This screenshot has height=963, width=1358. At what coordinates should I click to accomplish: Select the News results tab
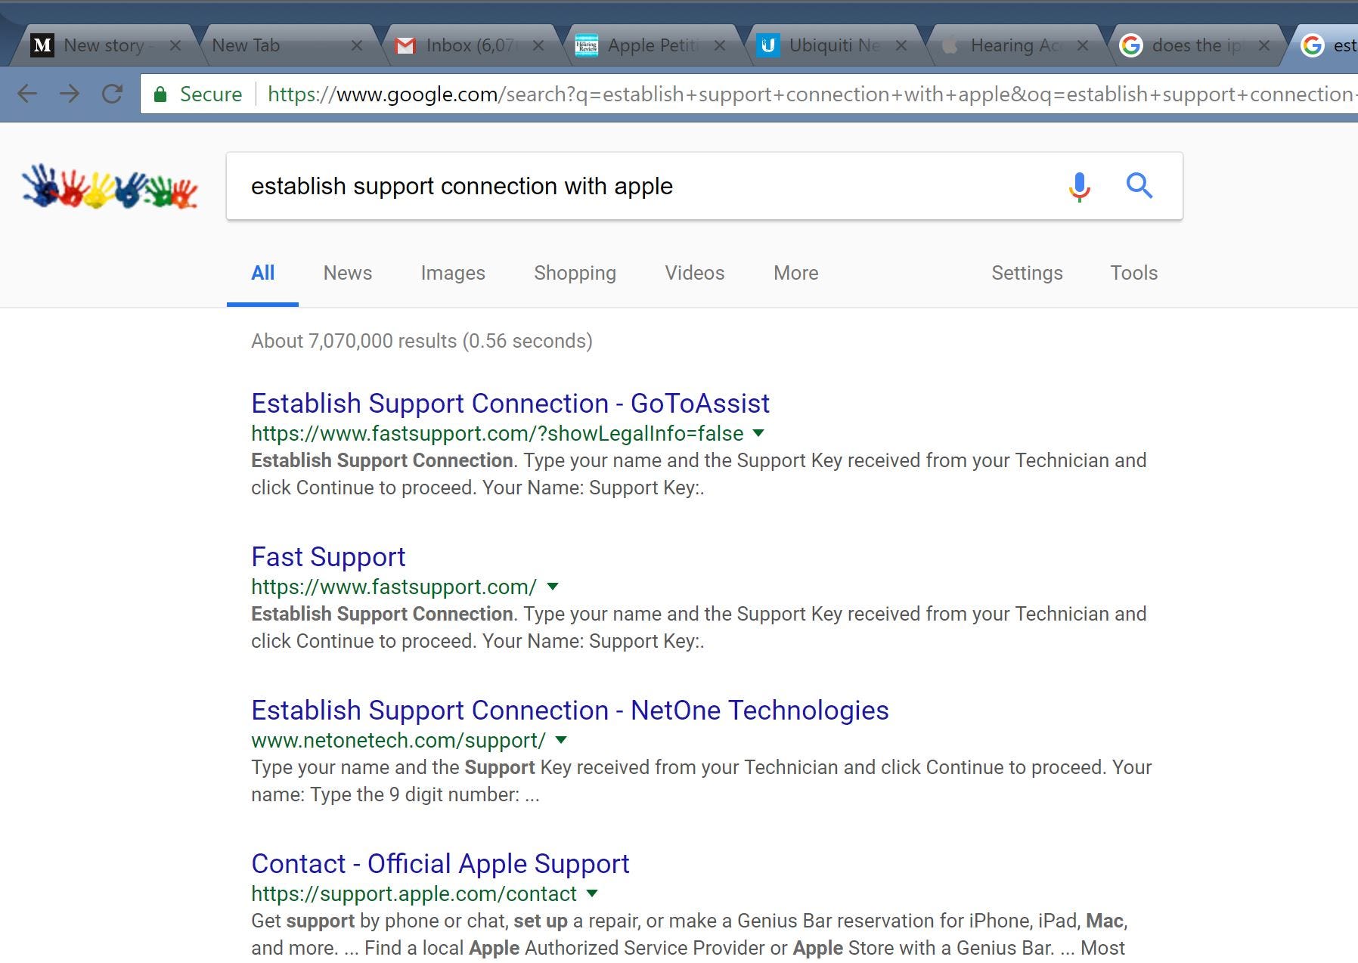[348, 273]
